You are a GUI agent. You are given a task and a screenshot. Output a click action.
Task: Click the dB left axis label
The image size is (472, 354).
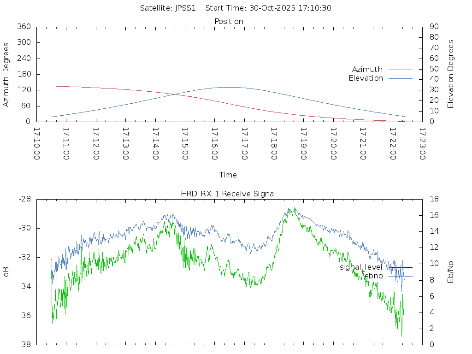pyautogui.click(x=6, y=272)
